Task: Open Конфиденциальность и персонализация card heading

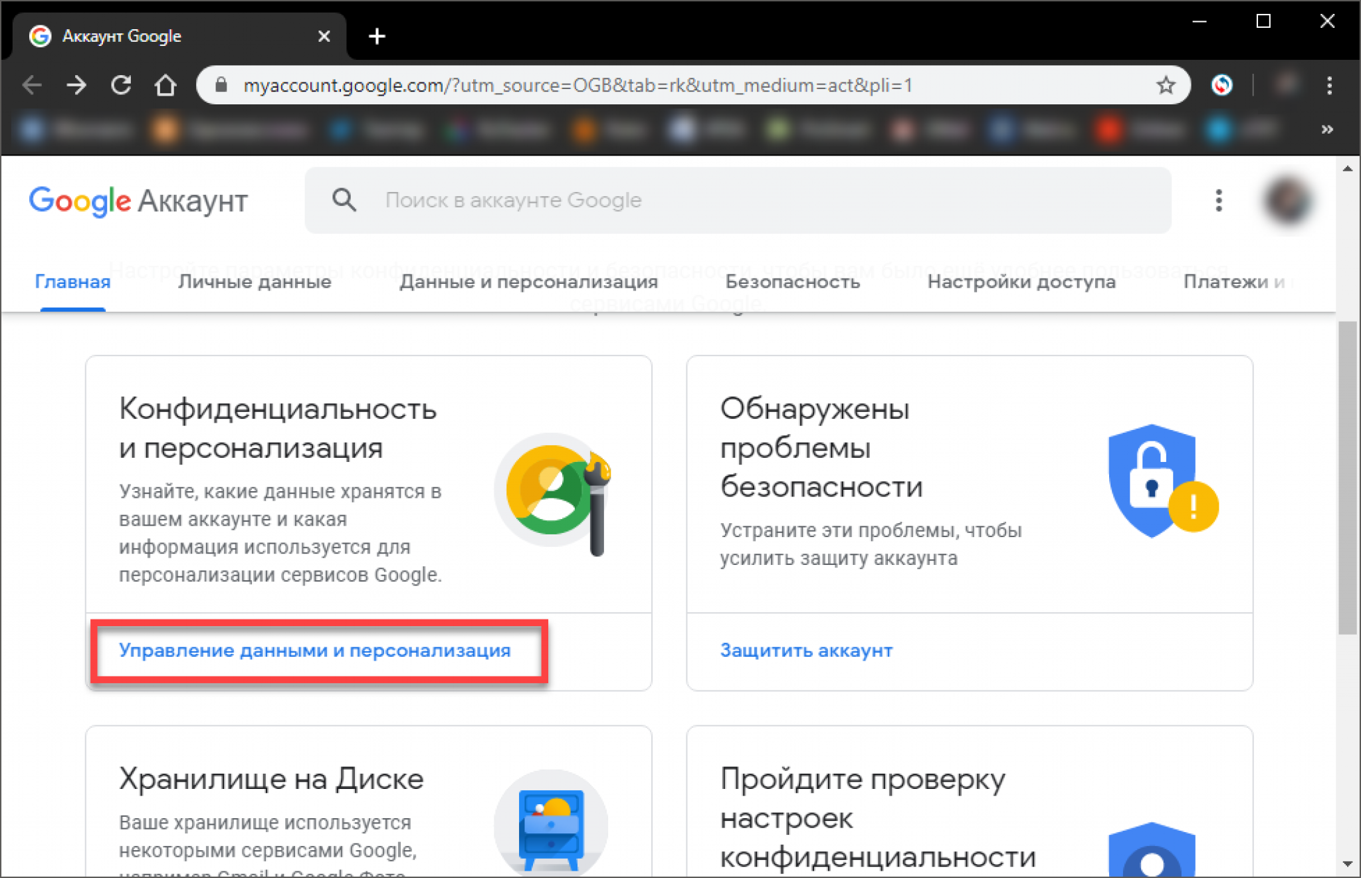Action: pyautogui.click(x=278, y=428)
